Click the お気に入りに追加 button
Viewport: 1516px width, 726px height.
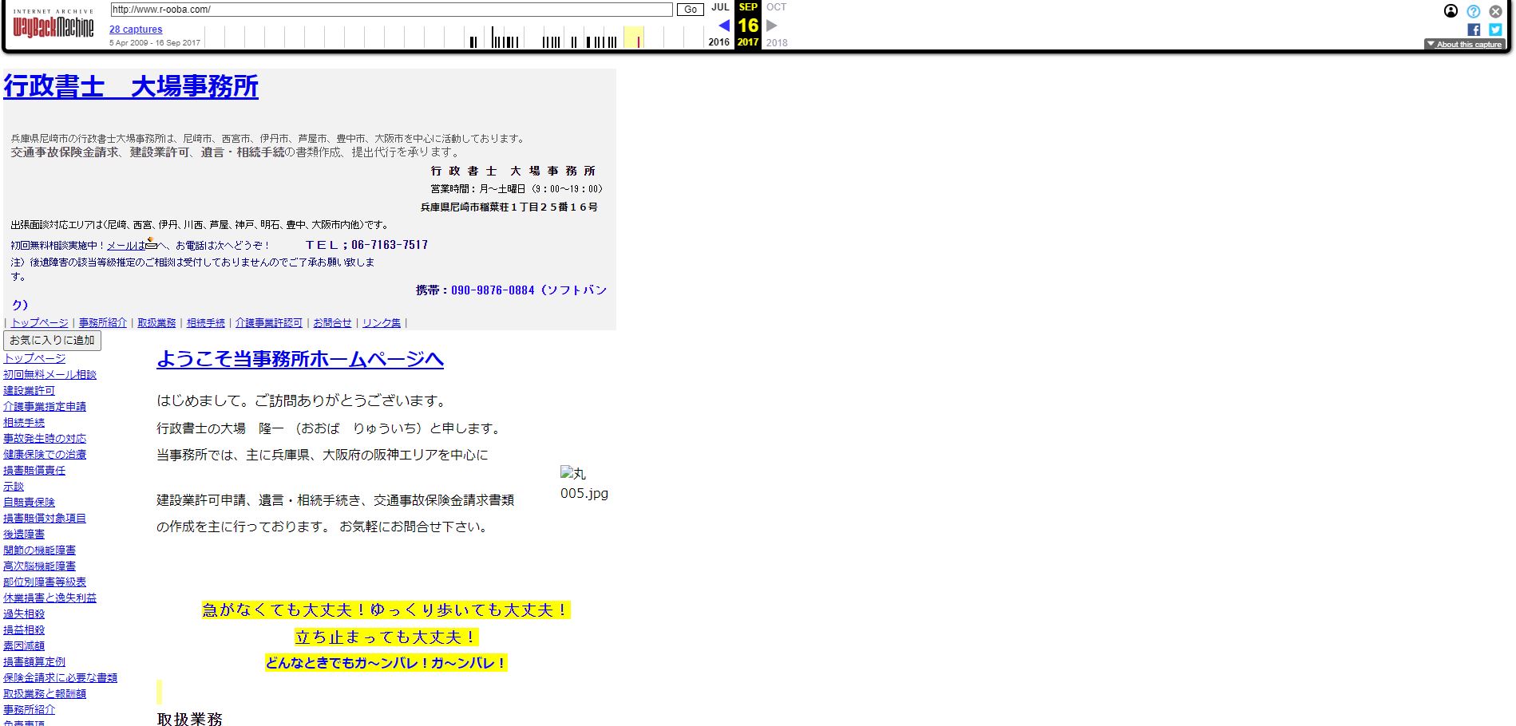[52, 341]
